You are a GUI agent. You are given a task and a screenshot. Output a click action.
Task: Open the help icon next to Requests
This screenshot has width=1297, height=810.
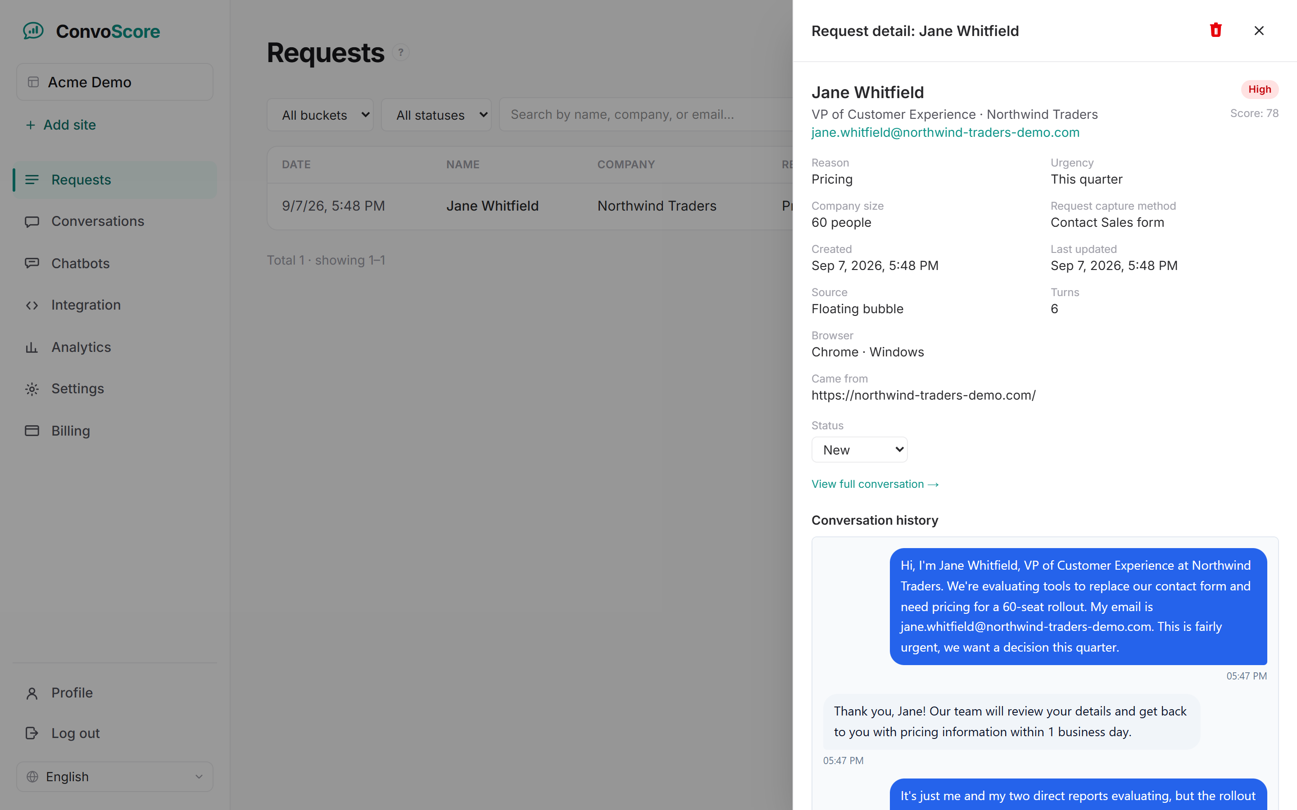point(400,53)
